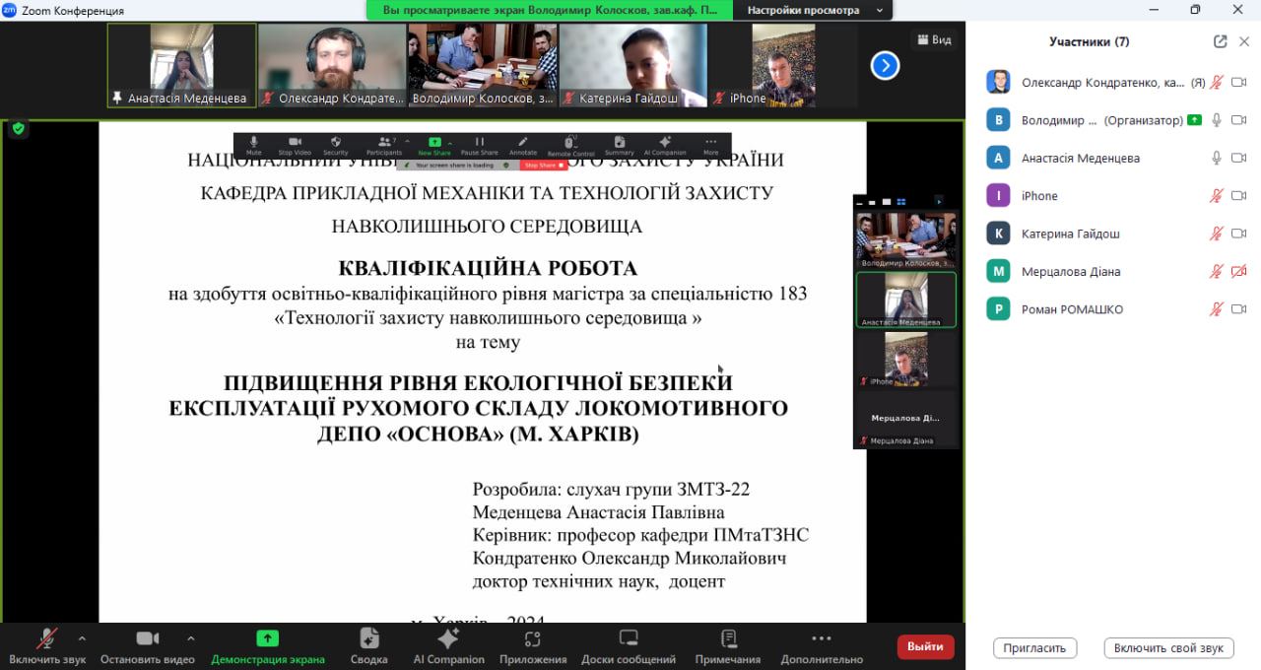Image resolution: width=1261 pixels, height=670 pixels.
Task: Open the Приложения (Apps) panel
Action: (x=532, y=638)
